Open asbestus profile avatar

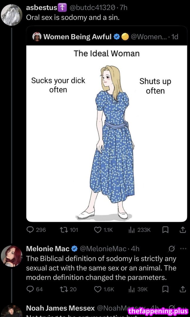click(12, 15)
